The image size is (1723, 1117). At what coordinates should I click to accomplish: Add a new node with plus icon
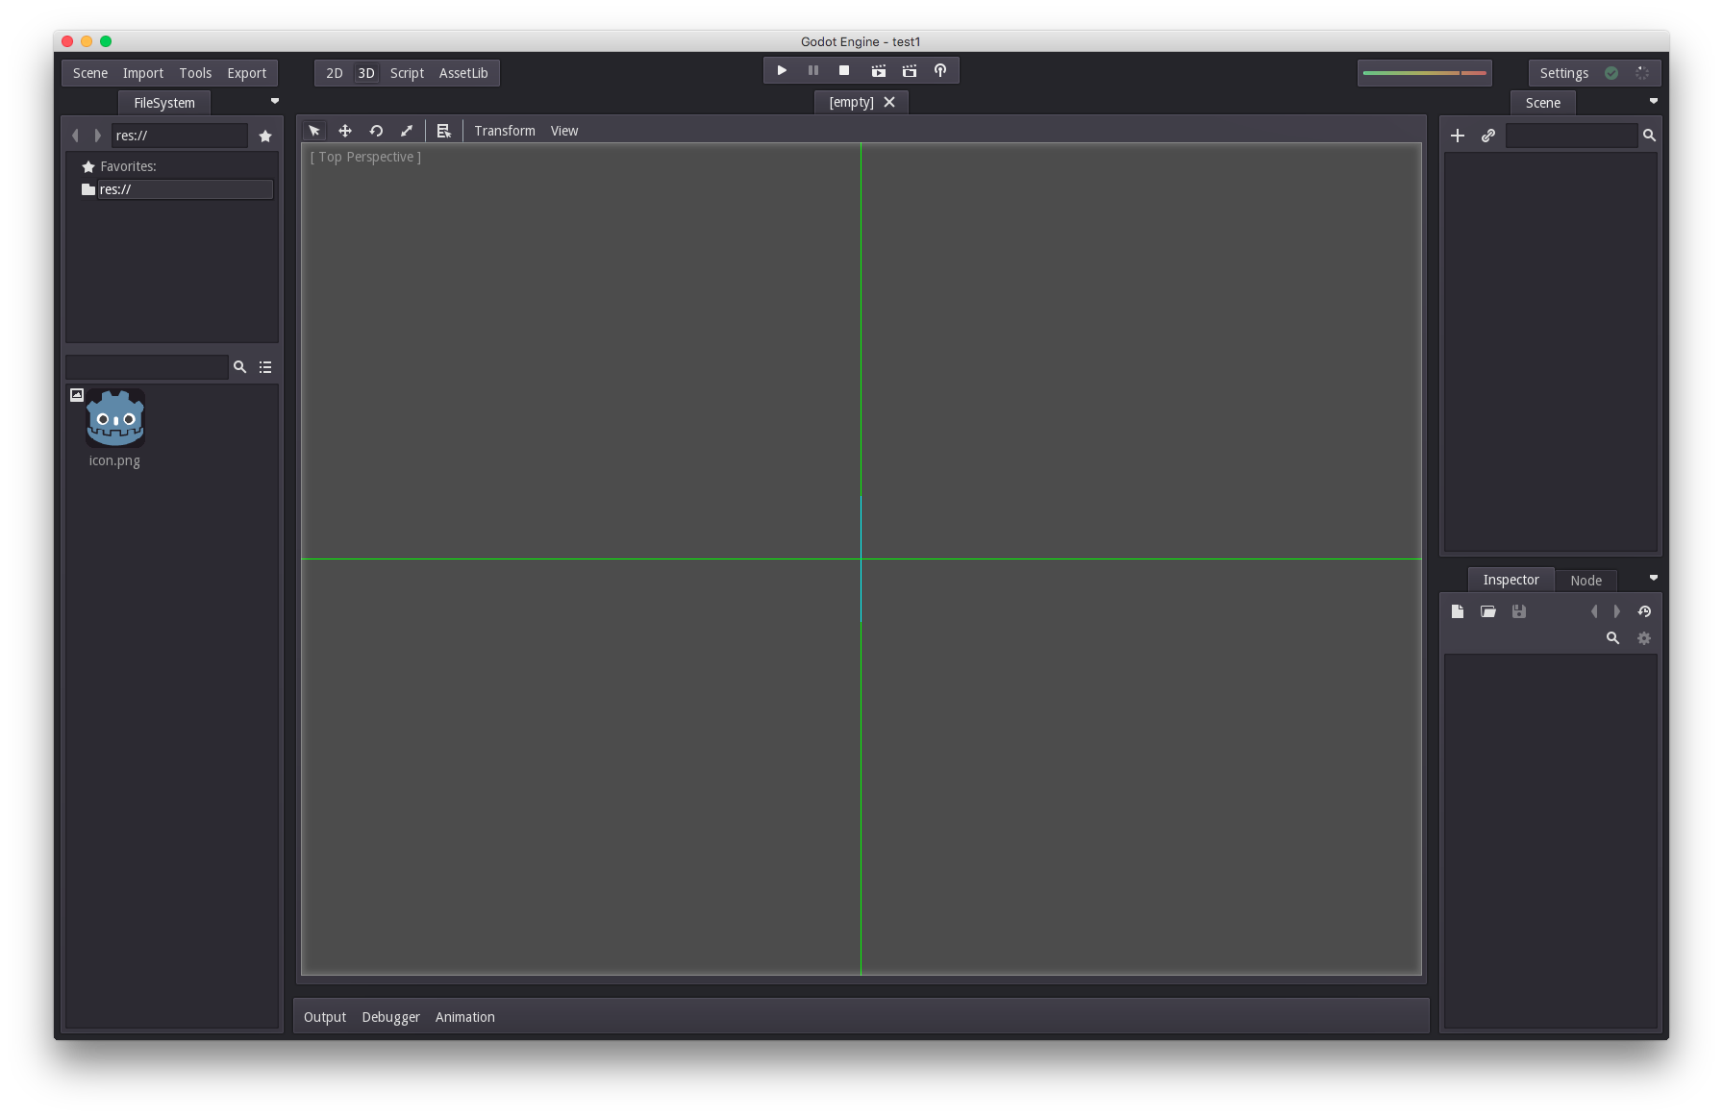(1458, 136)
